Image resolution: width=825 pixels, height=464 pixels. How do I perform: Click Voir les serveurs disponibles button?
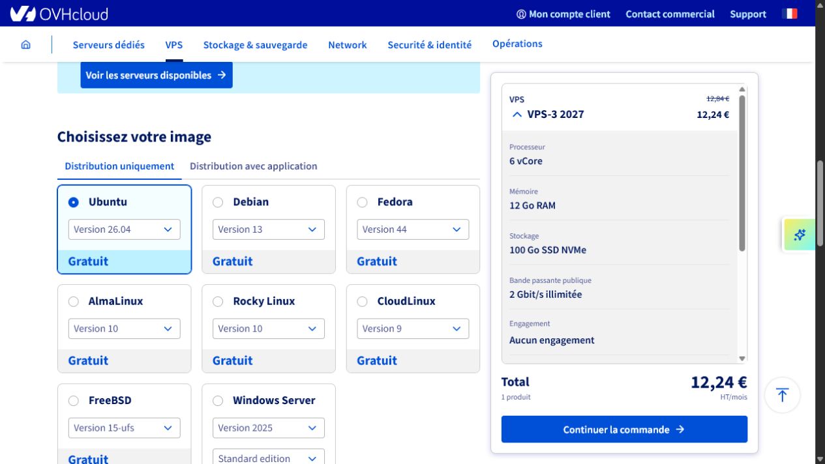[157, 75]
